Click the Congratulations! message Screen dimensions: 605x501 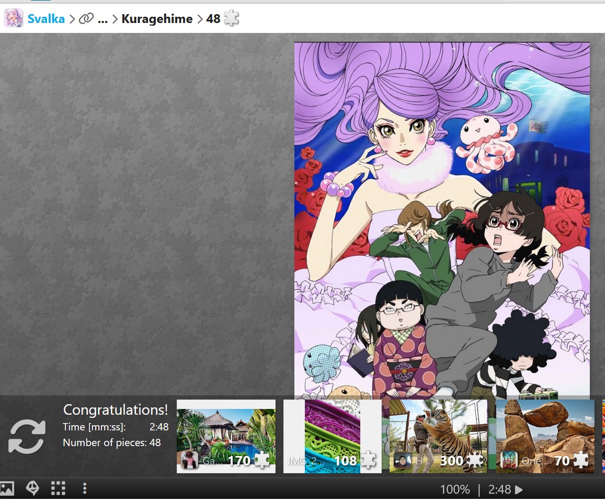click(x=116, y=409)
